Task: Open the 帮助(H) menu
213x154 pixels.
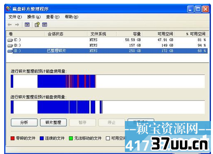Action: [x=72, y=17]
